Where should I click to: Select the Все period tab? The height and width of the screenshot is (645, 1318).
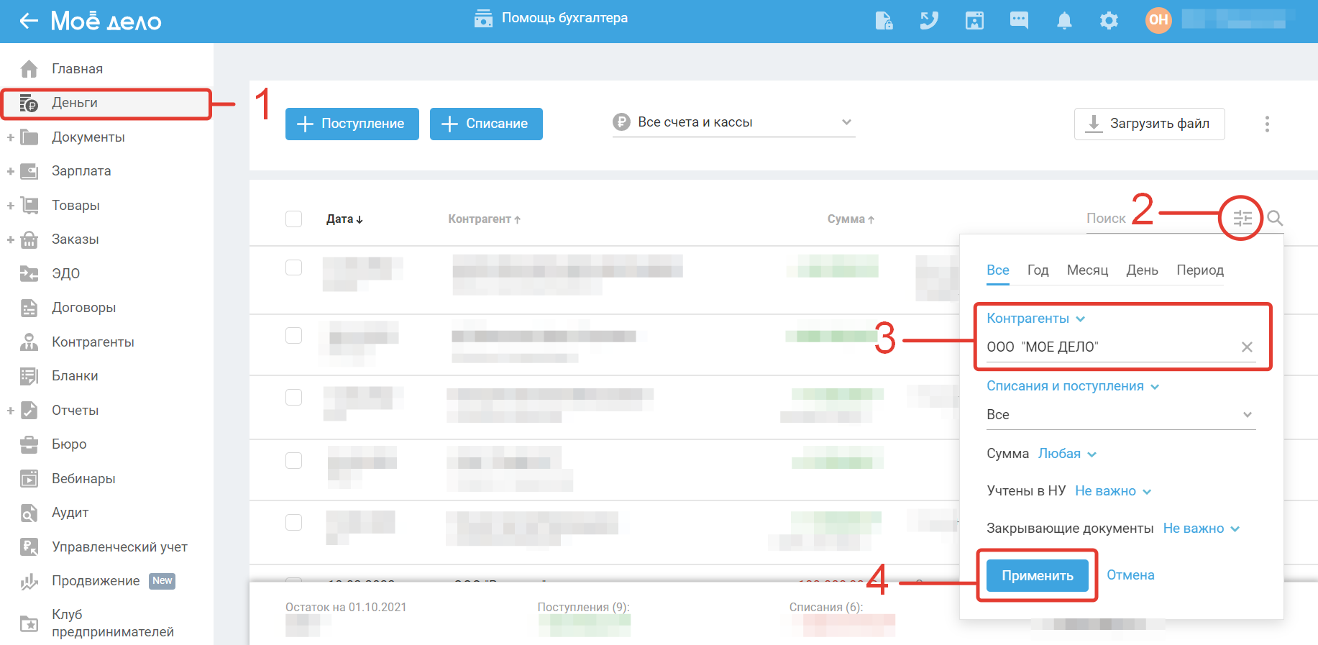(998, 270)
